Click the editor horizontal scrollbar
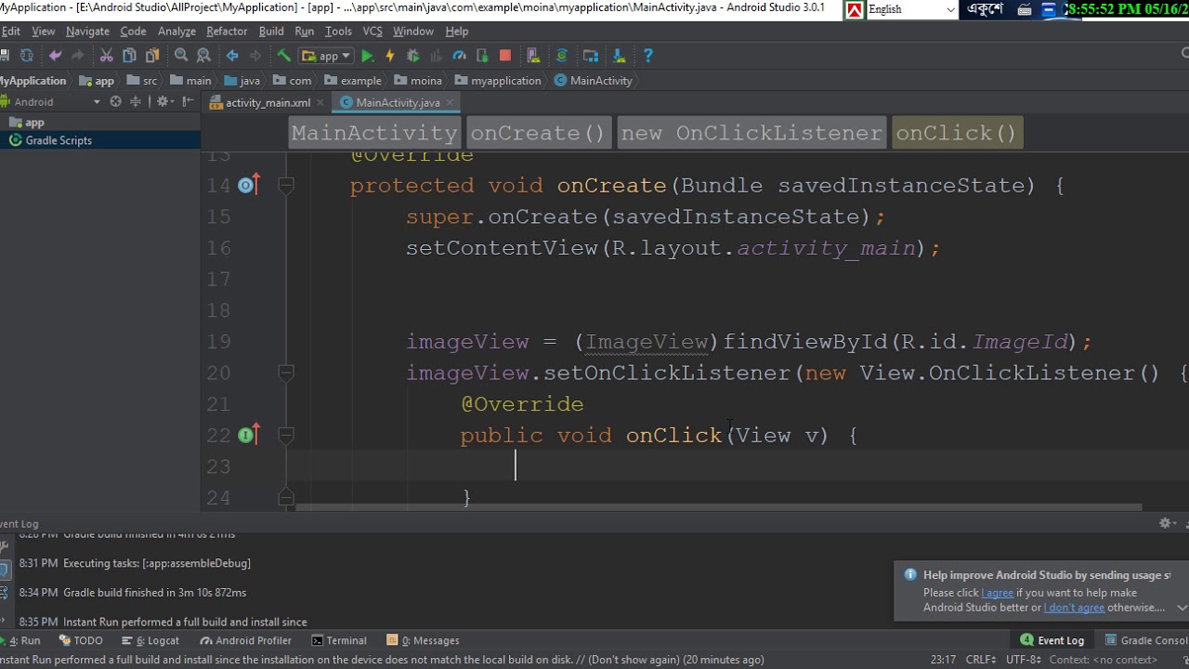The width and height of the screenshot is (1189, 669). pyautogui.click(x=718, y=507)
